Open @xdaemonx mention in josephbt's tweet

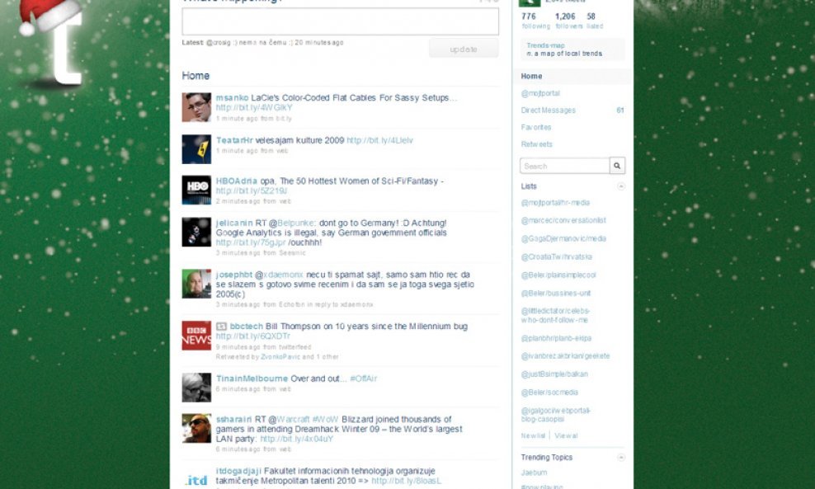click(279, 275)
